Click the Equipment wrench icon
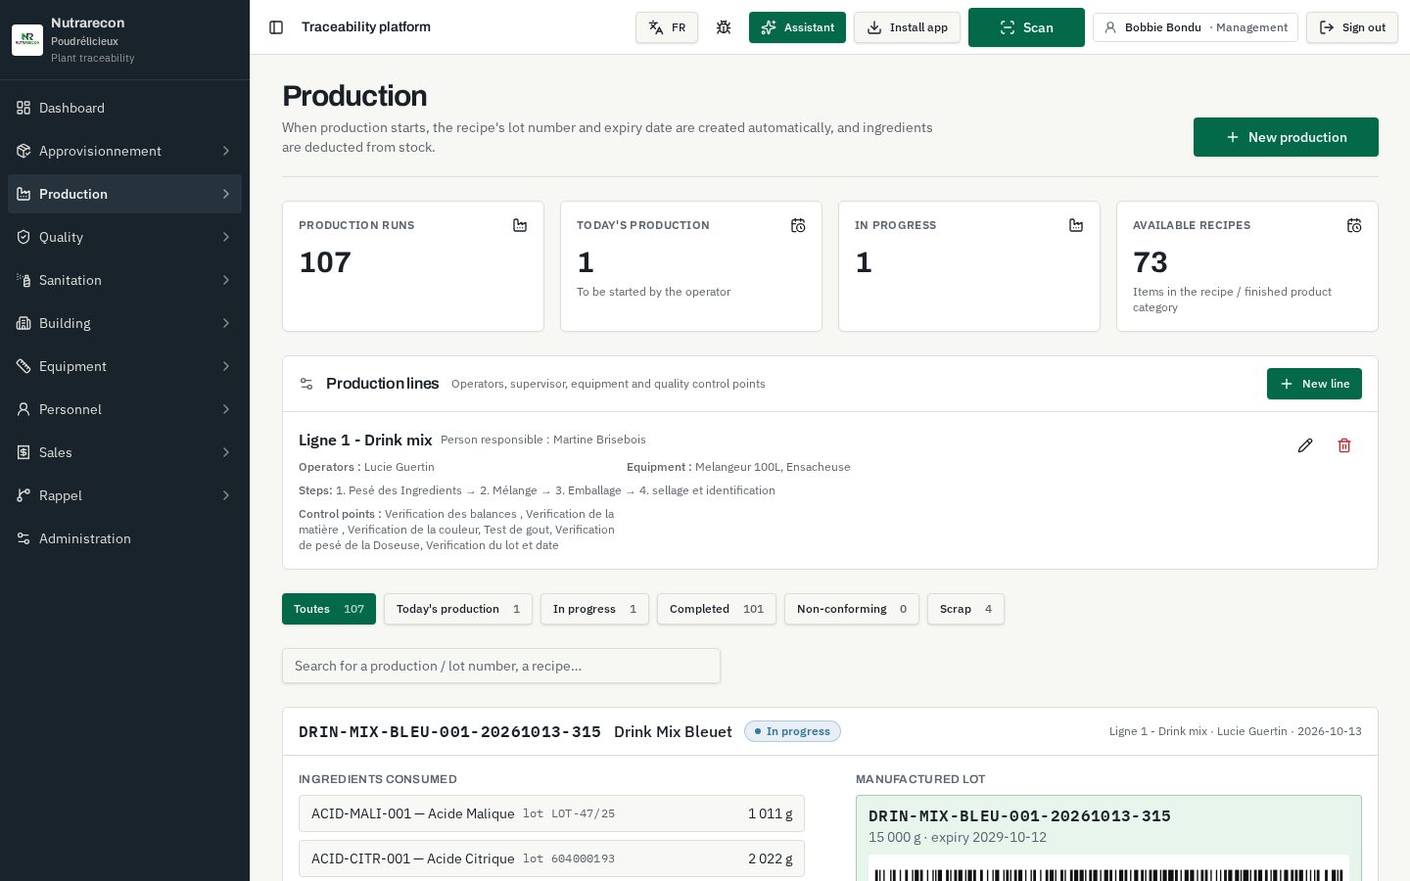Viewport: 1410px width, 881px height. pyautogui.click(x=23, y=366)
